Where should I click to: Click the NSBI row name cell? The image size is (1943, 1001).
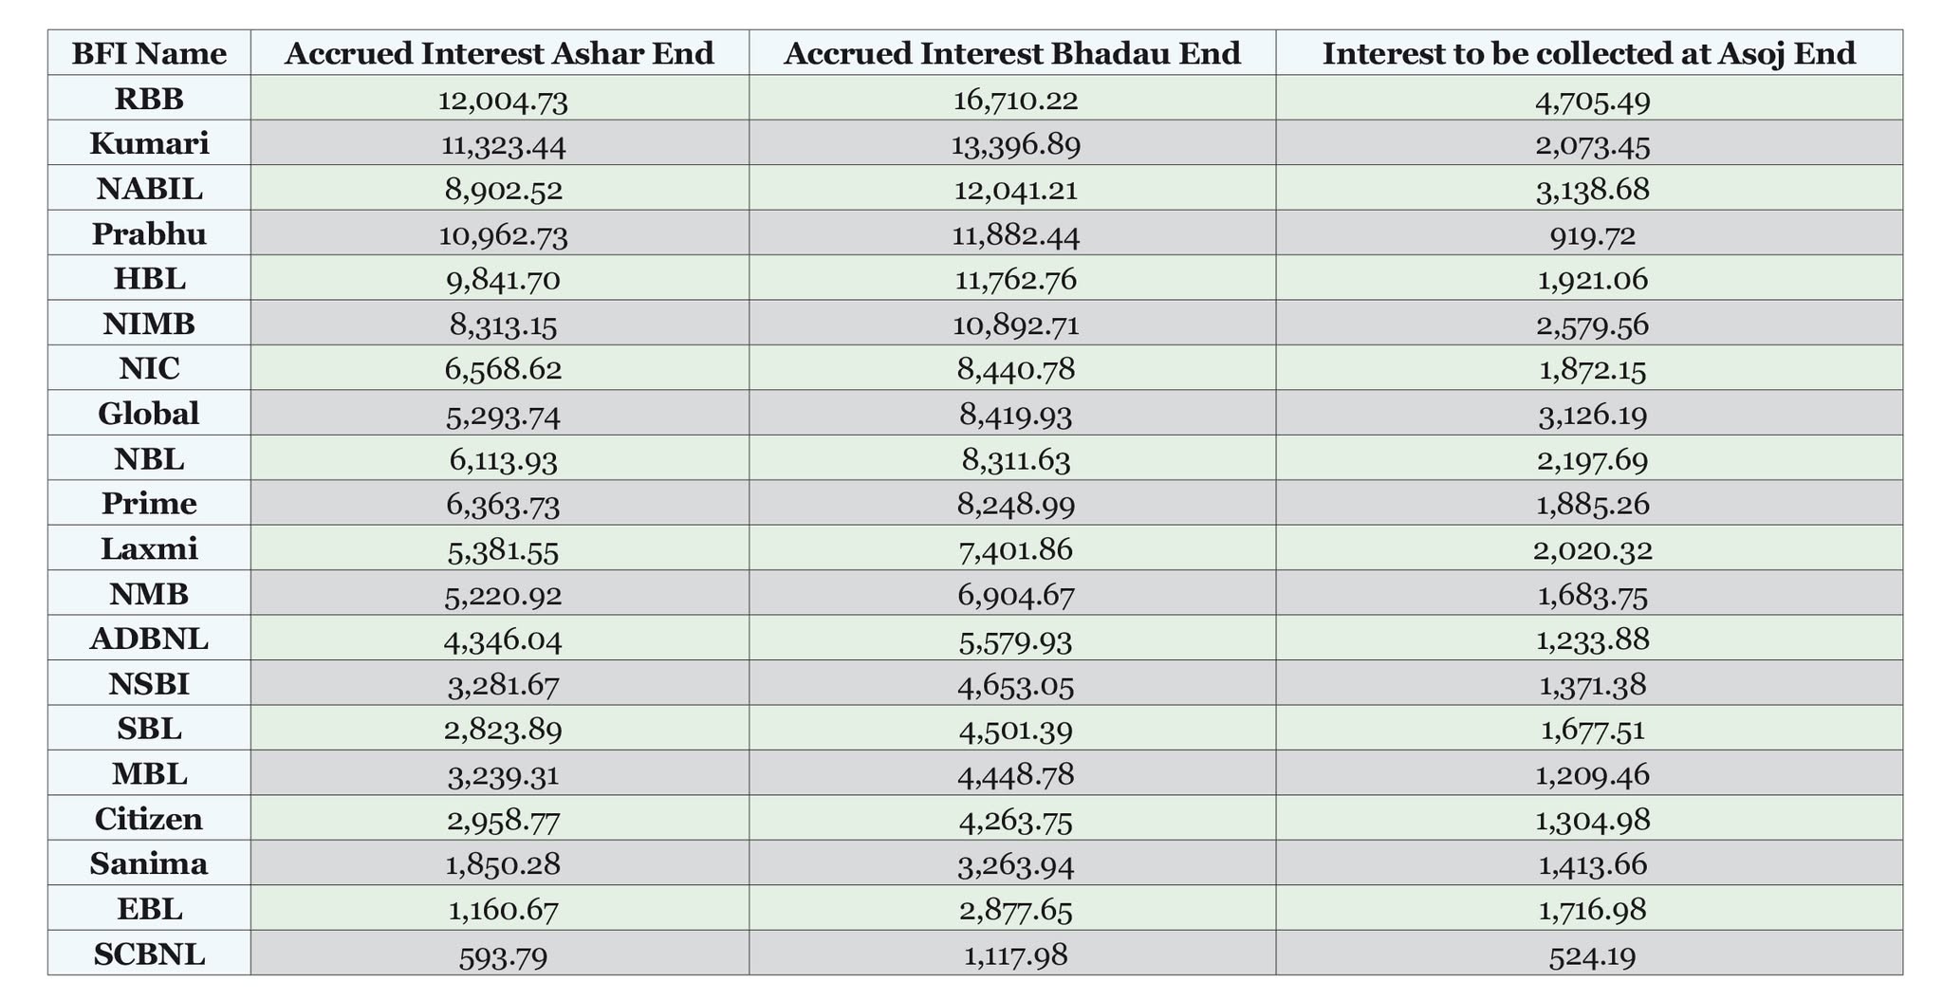pos(149,683)
